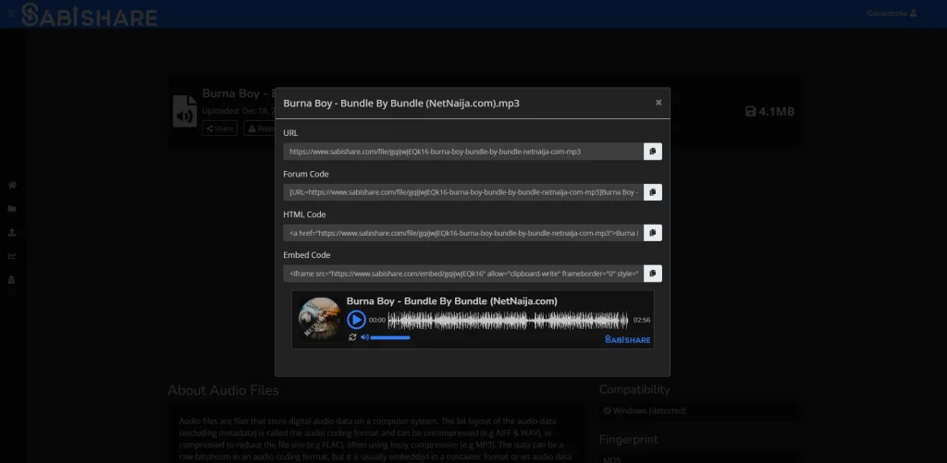Image resolution: width=947 pixels, height=463 pixels.
Task: Close the share dialog with X
Action: point(658,103)
